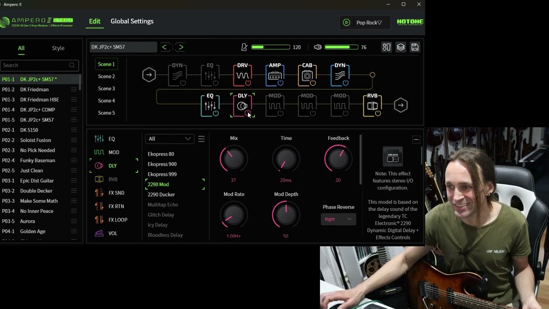The height and width of the screenshot is (309, 549).
Task: Switch to Scene 2
Action: [106, 76]
